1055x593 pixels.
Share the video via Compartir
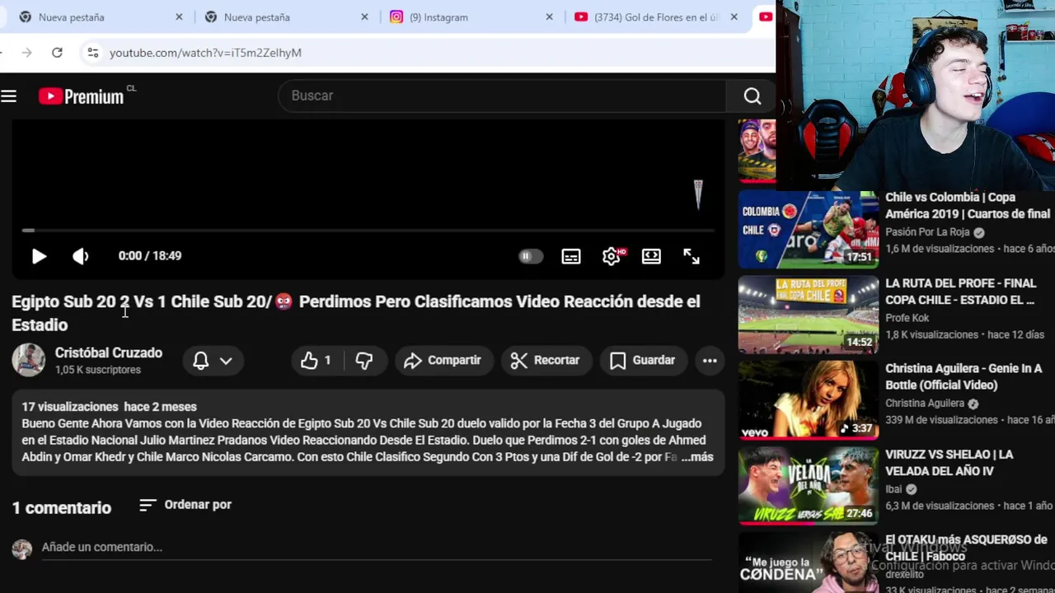(x=443, y=361)
